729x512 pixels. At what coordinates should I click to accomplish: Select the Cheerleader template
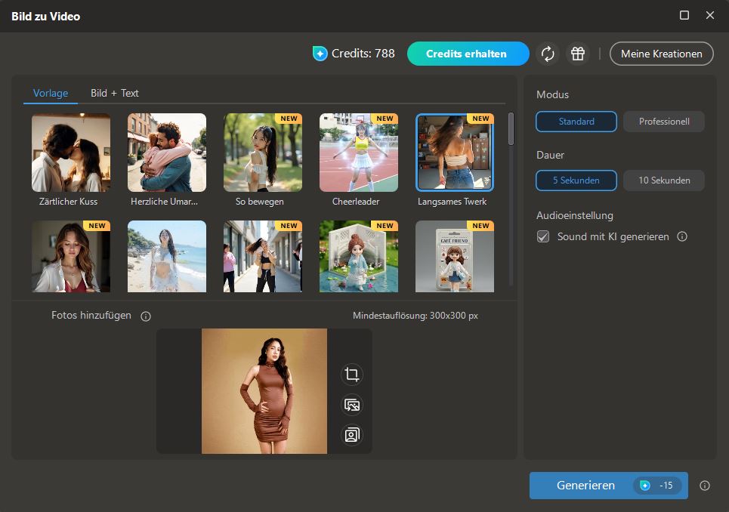click(358, 151)
